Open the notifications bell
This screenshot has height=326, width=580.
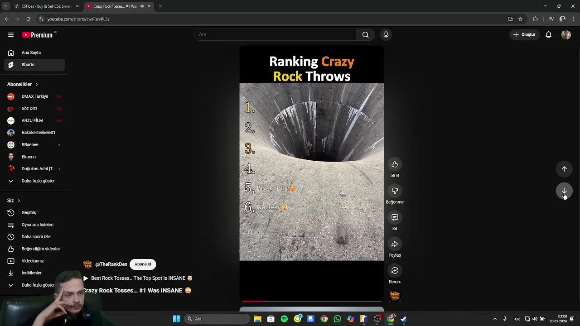pyautogui.click(x=548, y=35)
